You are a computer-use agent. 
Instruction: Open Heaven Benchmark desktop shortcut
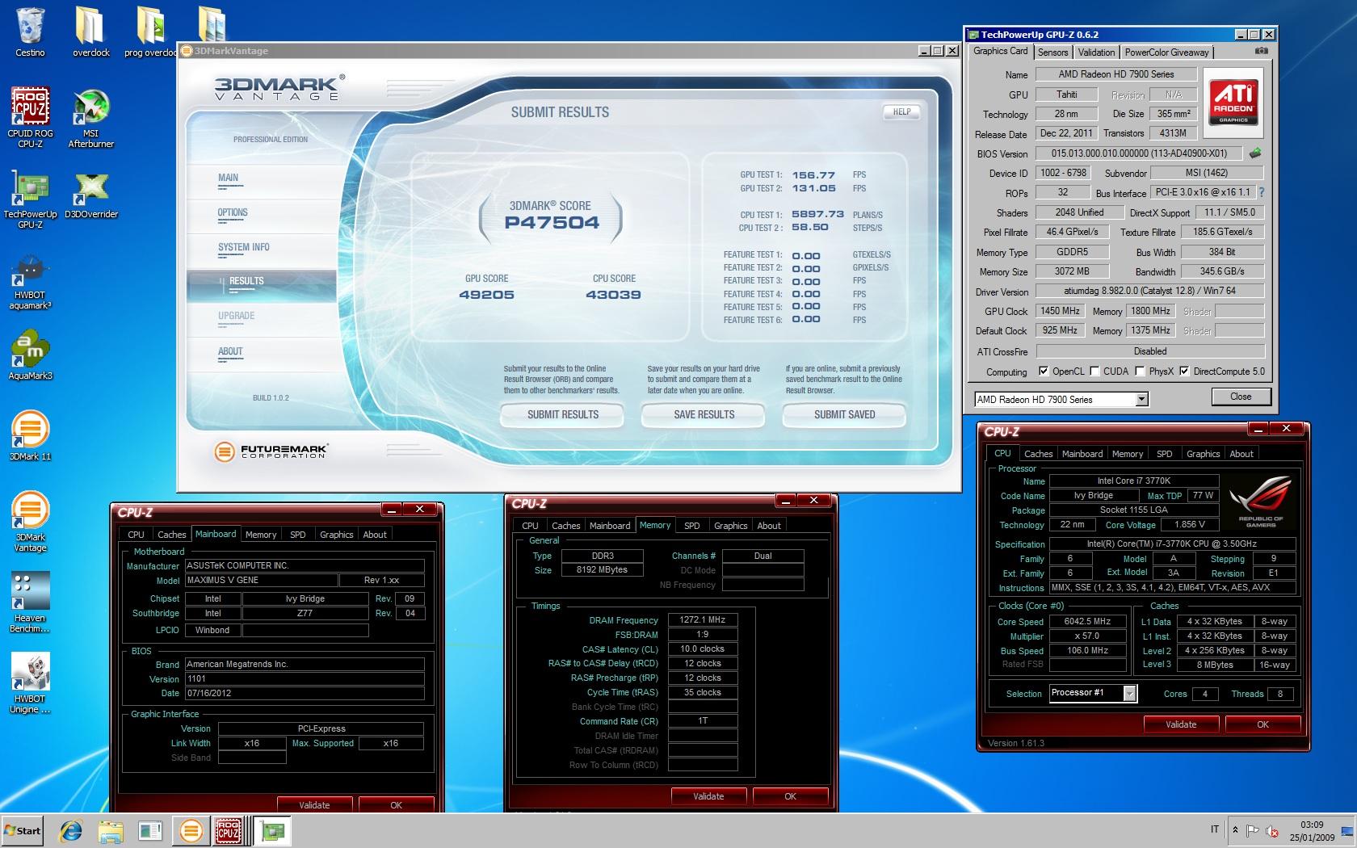tap(30, 602)
